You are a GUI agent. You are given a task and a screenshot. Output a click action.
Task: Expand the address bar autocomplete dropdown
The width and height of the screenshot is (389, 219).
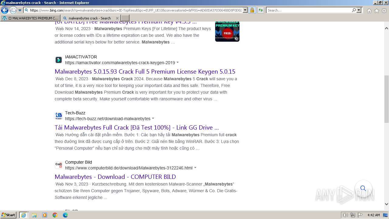245,10
